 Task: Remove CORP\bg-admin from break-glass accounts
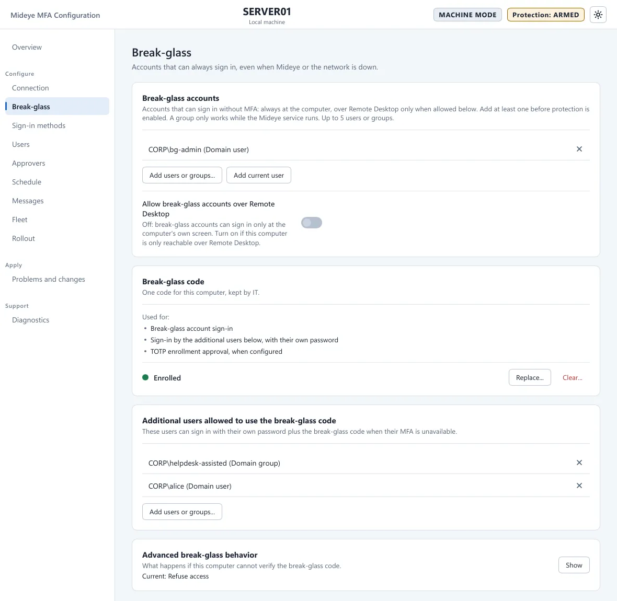point(579,149)
